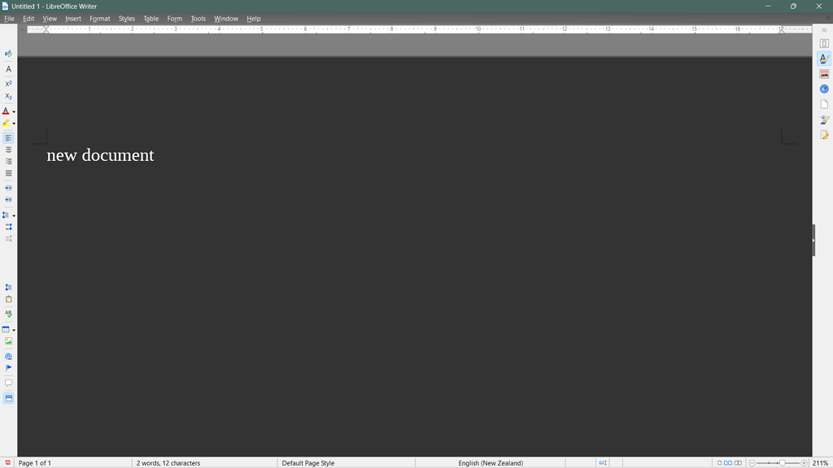
Task: Open the insert table dropdown
Action: 14,330
